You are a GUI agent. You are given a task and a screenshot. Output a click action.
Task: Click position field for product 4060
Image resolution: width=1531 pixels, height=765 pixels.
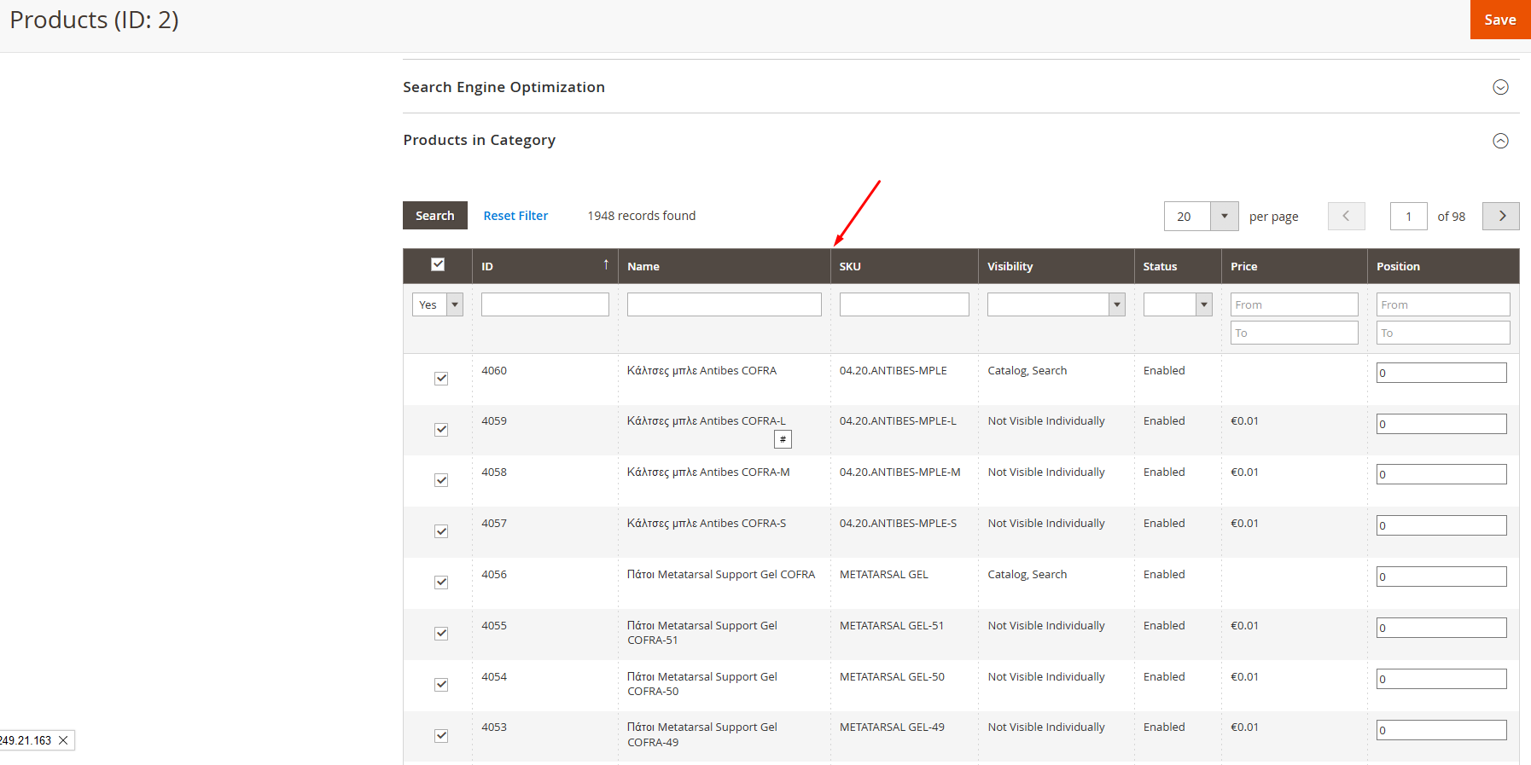tap(1441, 373)
